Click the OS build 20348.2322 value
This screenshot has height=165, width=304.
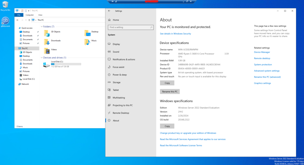coord(183,120)
